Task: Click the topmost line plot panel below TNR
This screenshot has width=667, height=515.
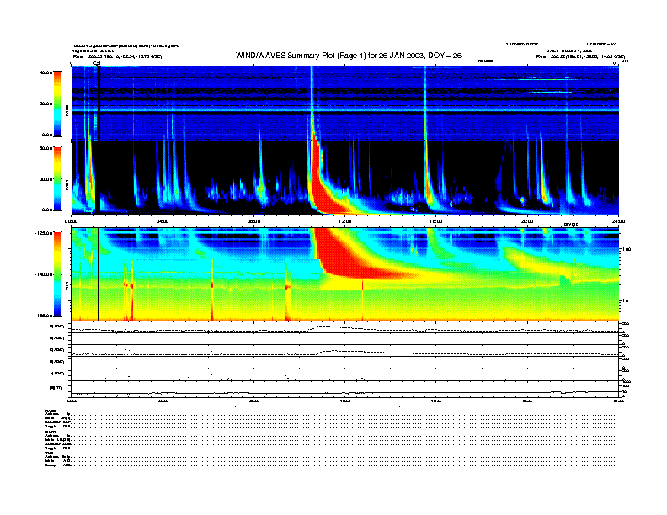Action: coord(345,327)
